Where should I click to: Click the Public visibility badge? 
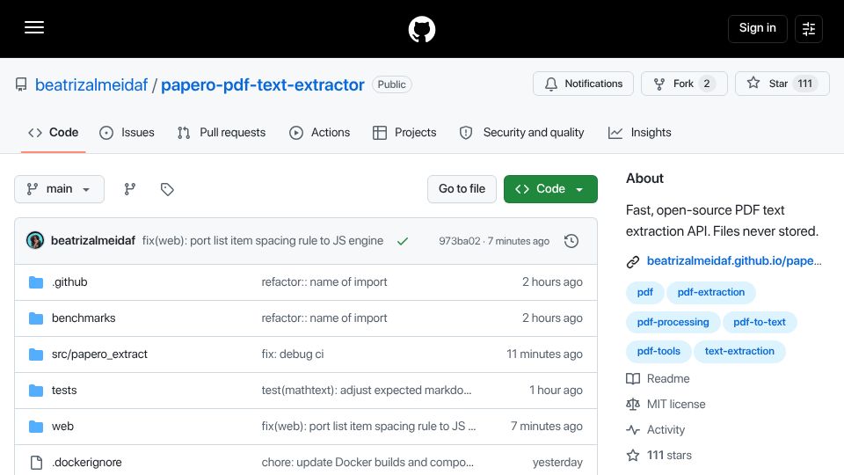pos(392,84)
